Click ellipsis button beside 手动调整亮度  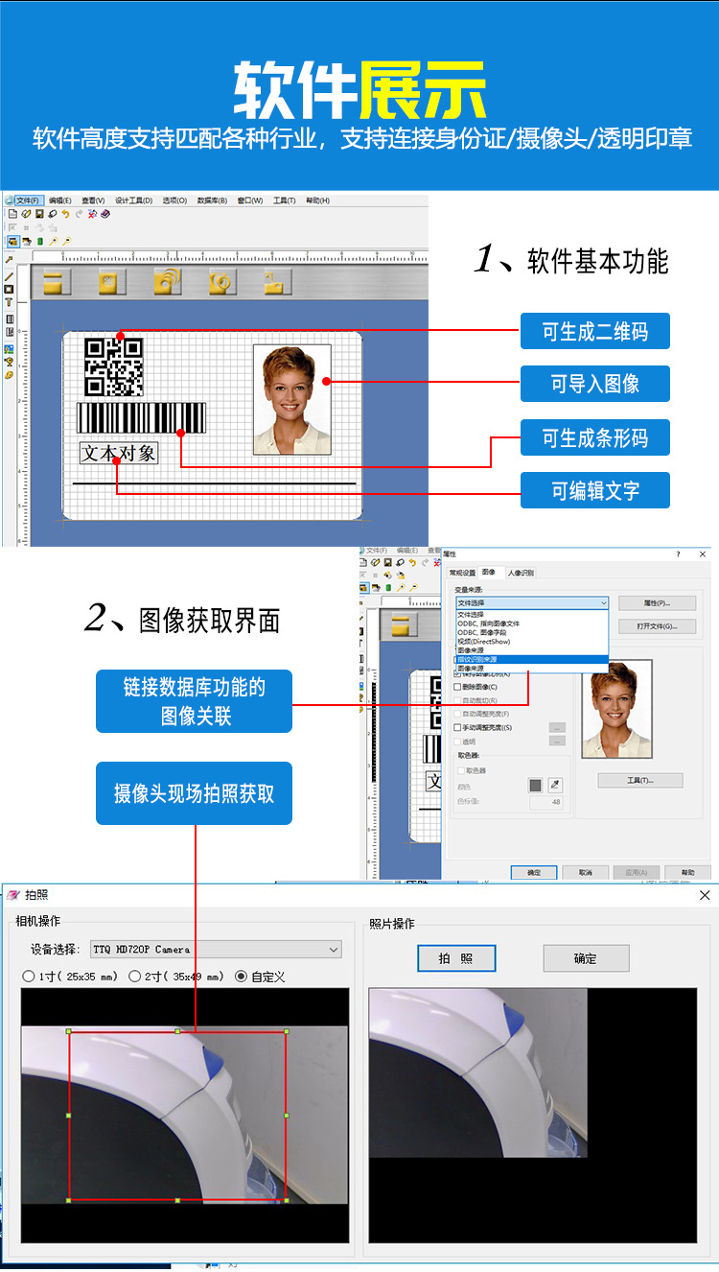point(557,727)
